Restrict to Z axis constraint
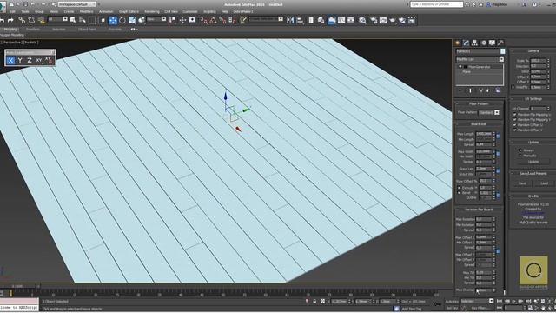The height and width of the screenshot is (313, 556). click(x=30, y=60)
